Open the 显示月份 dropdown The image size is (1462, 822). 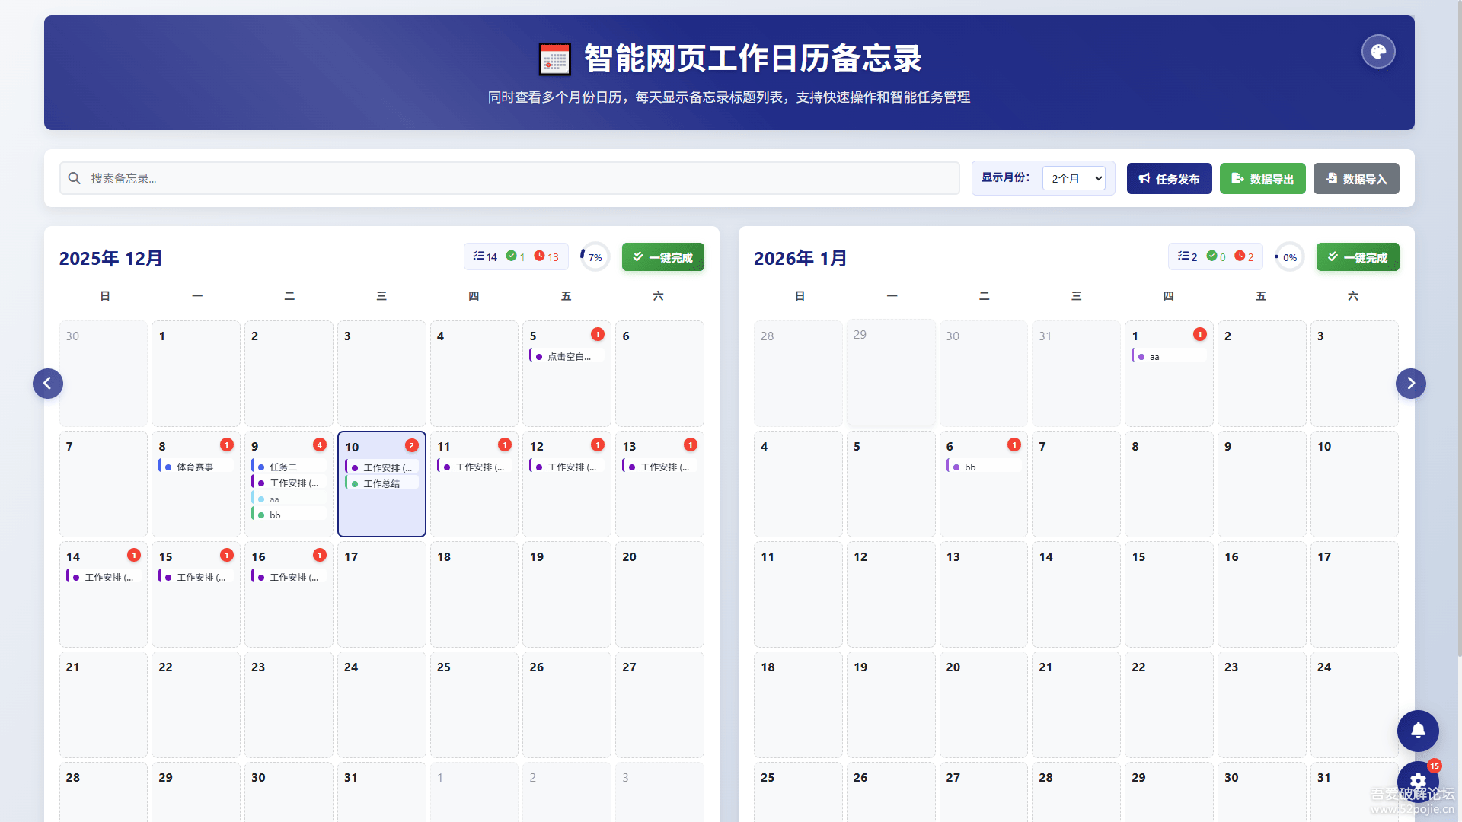(1074, 178)
